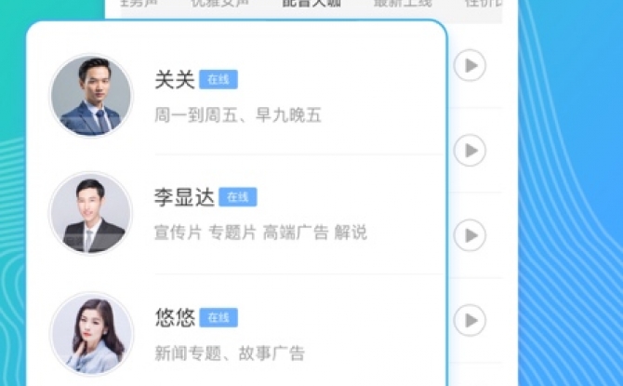Open the voice artist name 李显达
Screen dimensions: 623x386
tap(184, 197)
